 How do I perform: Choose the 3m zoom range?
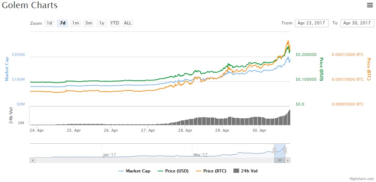89,23
